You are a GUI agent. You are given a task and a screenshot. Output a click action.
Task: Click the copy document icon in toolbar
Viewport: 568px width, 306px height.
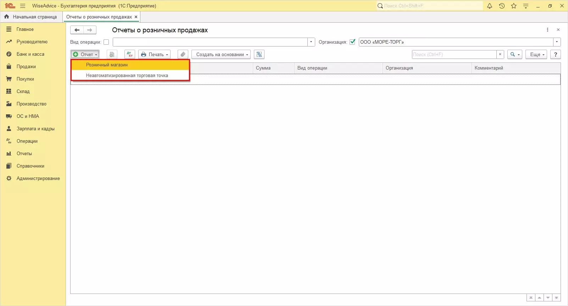click(112, 54)
